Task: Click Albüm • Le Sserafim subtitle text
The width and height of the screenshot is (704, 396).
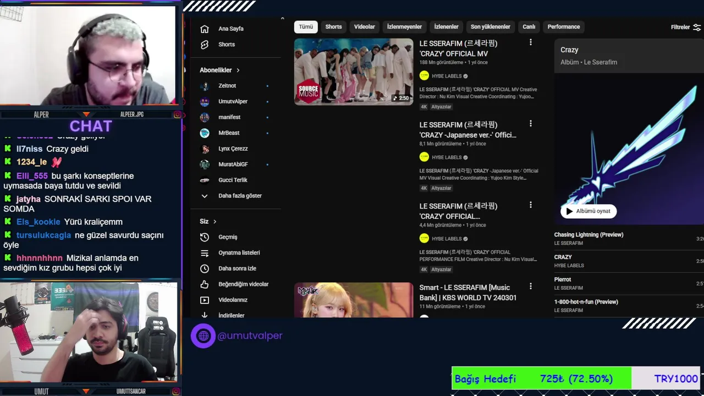Action: coord(588,63)
